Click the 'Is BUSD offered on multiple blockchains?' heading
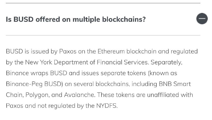212x120 pixels. click(76, 19)
